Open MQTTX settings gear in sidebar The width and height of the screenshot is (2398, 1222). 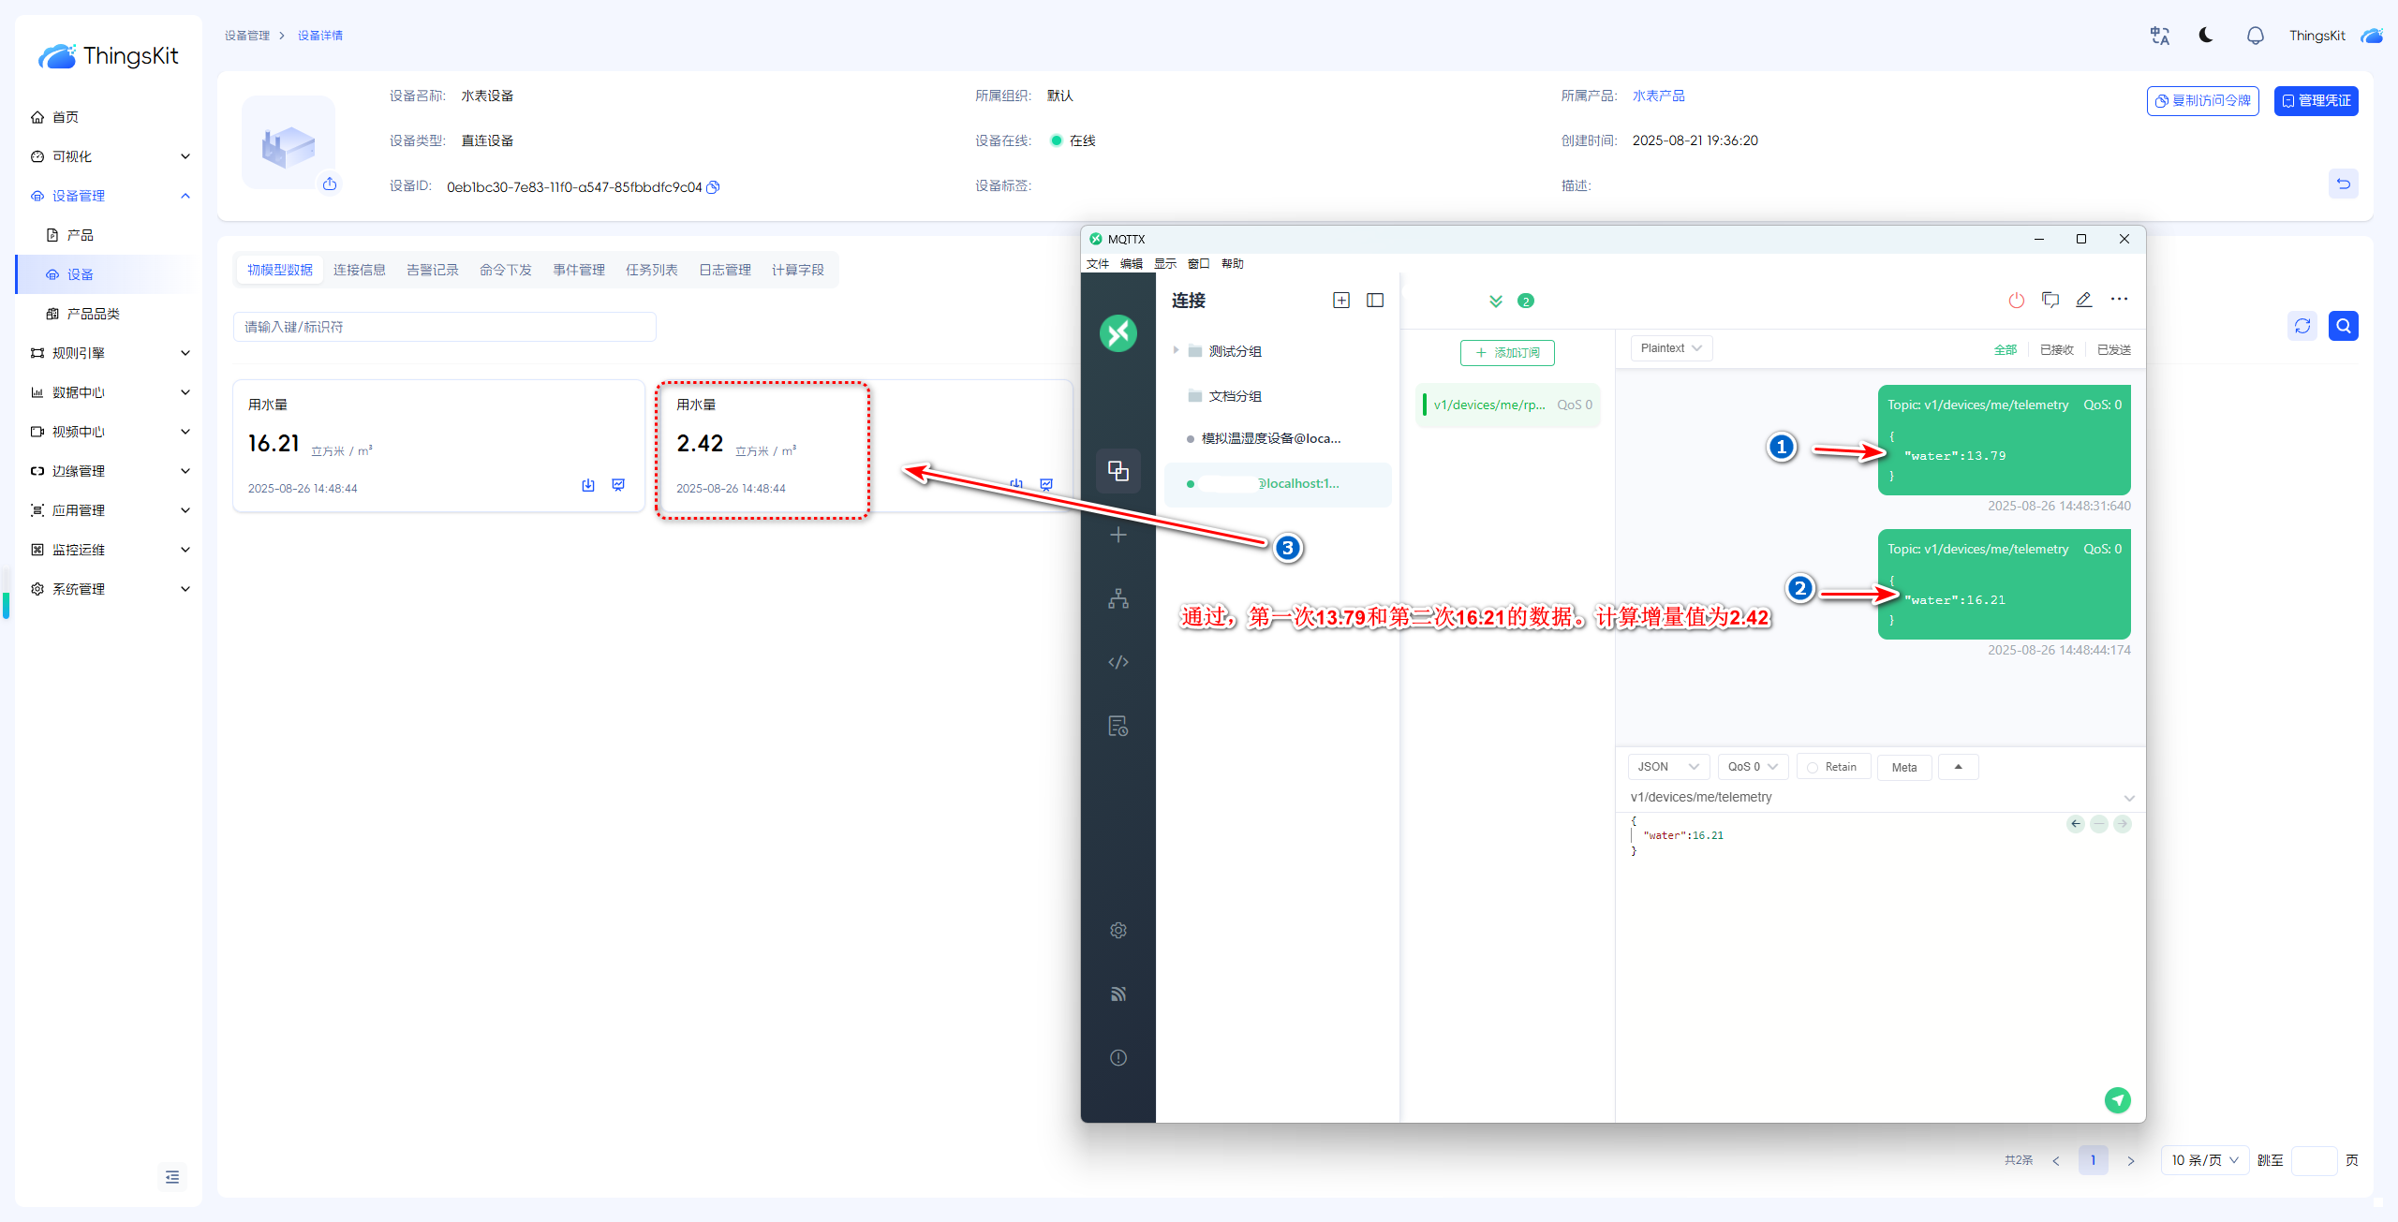point(1118,930)
